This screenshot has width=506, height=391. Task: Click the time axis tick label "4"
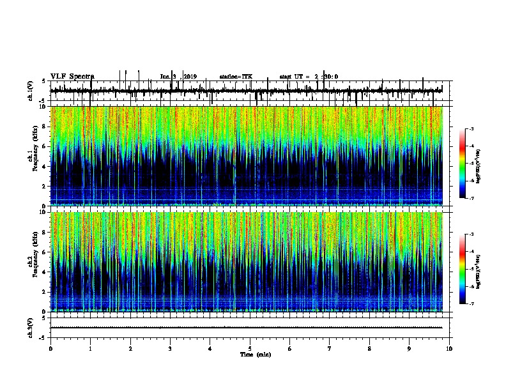point(210,348)
